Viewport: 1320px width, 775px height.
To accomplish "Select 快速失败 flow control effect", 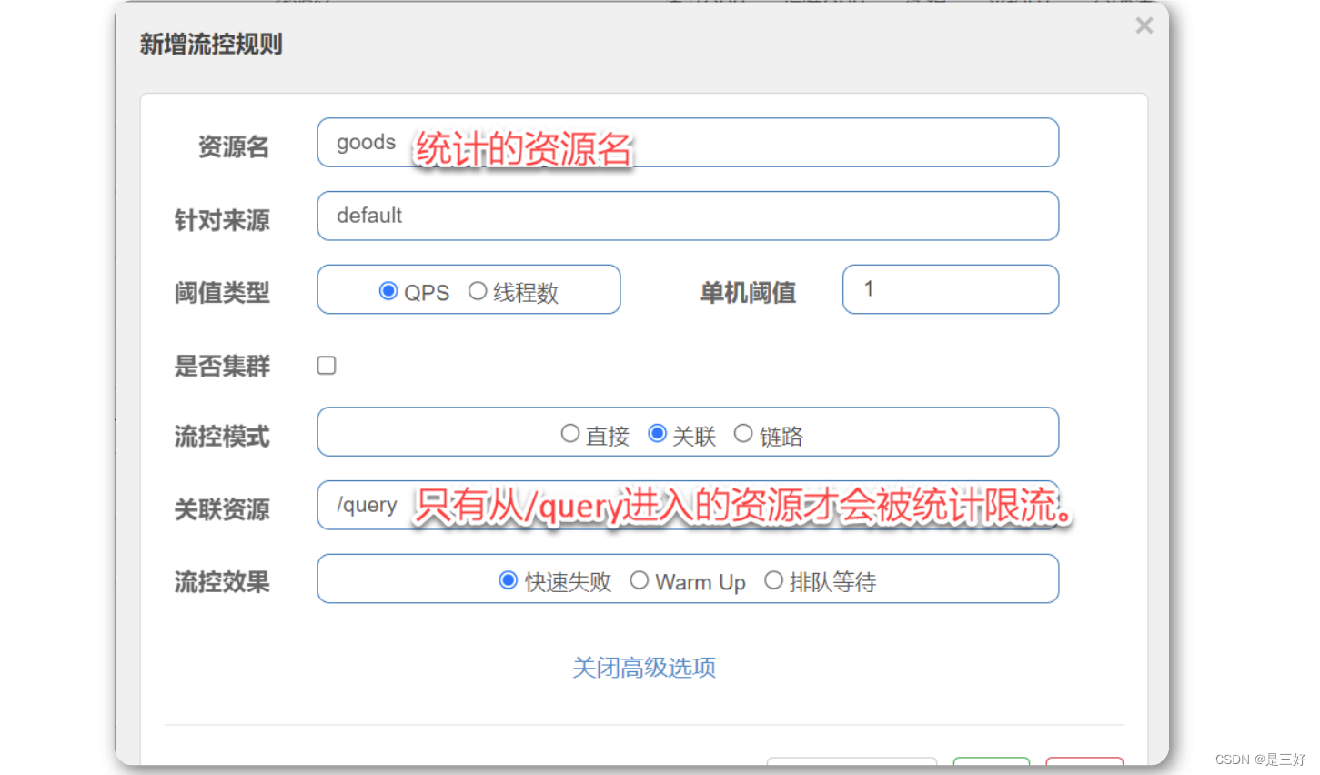I will [x=509, y=580].
